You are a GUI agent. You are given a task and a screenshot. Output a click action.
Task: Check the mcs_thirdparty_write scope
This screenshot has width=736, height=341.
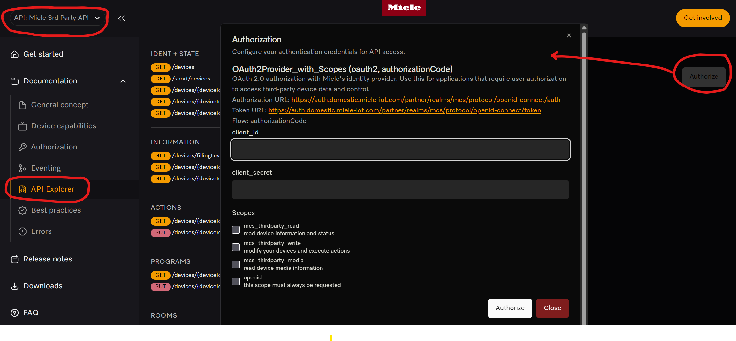[236, 247]
